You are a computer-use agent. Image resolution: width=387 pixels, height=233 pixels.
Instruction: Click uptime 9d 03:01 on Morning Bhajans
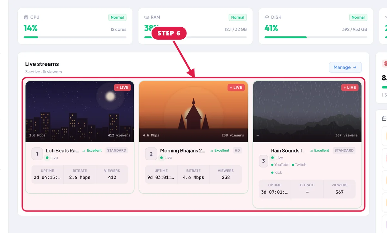pyautogui.click(x=161, y=174)
